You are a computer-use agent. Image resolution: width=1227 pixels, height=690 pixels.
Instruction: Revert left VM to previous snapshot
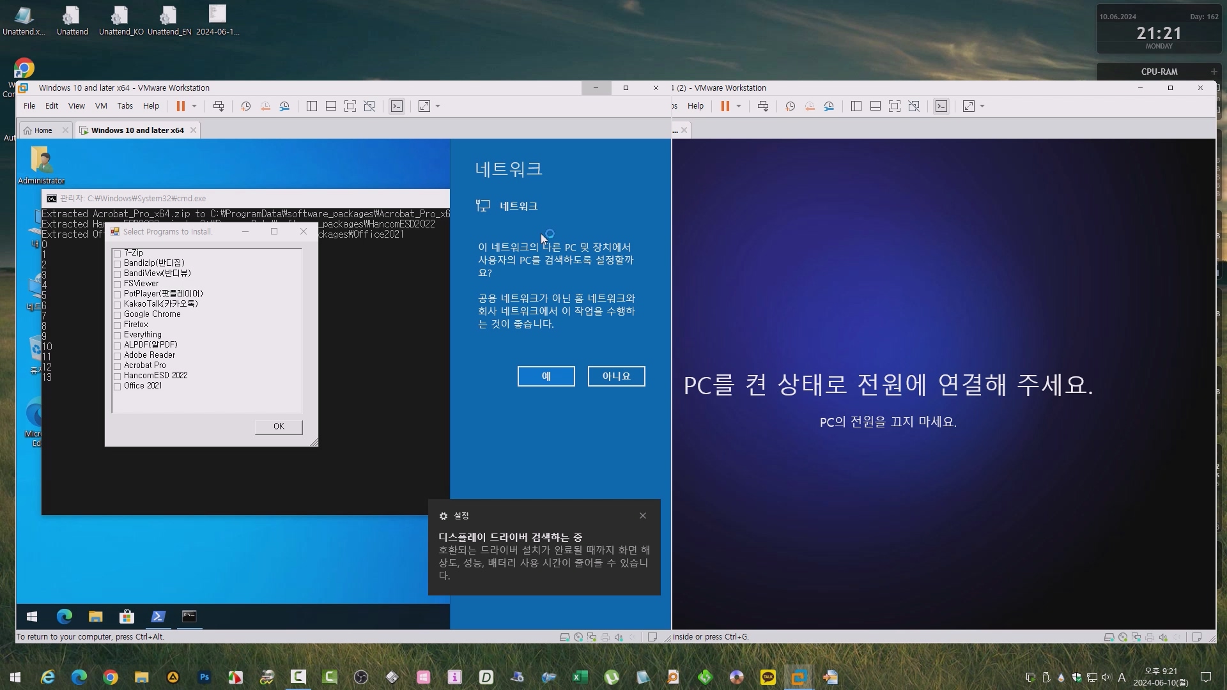pyautogui.click(x=265, y=106)
